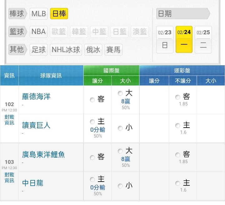Pick the 02/23 Sunday date
Viewport: 225px width, 205px height.
click(x=165, y=39)
